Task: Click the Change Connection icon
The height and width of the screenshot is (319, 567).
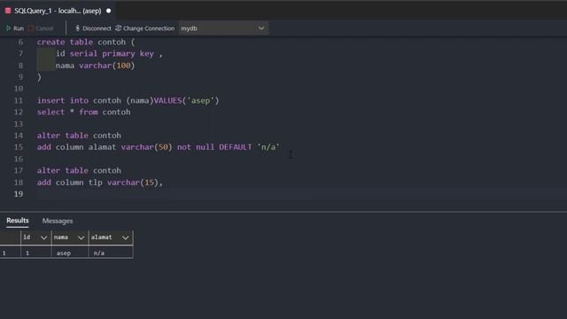Action: pyautogui.click(x=118, y=28)
